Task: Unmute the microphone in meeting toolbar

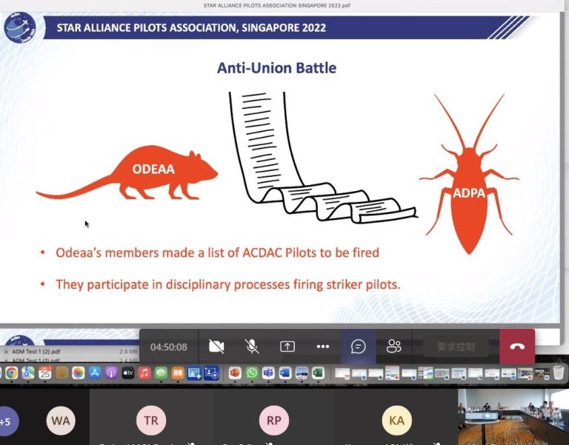Action: tap(252, 347)
